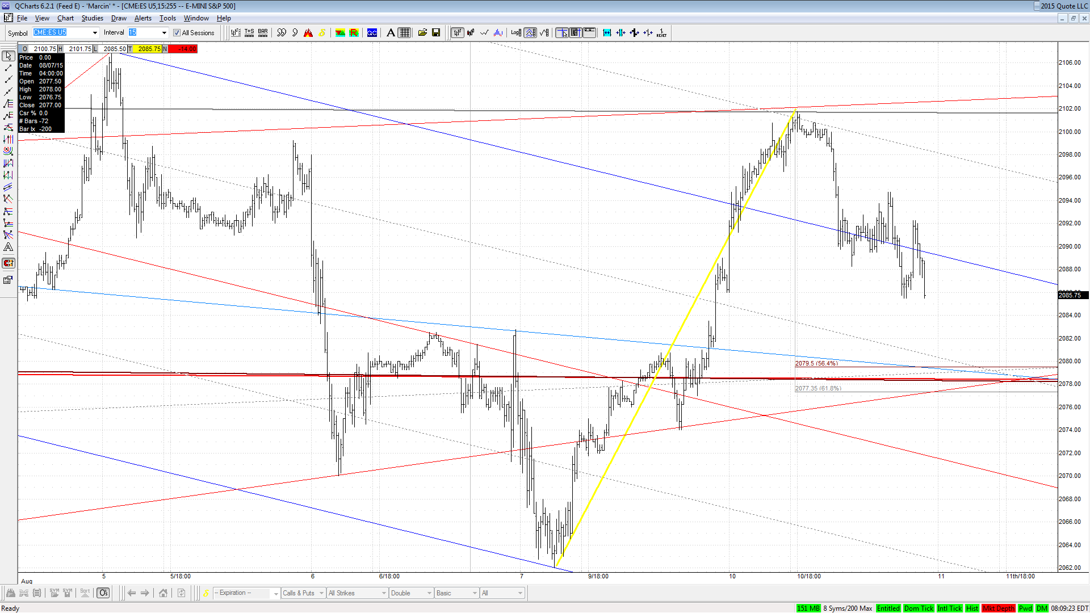1090x613 pixels.
Task: Open the QC icon in toolbar
Action: tap(372, 33)
